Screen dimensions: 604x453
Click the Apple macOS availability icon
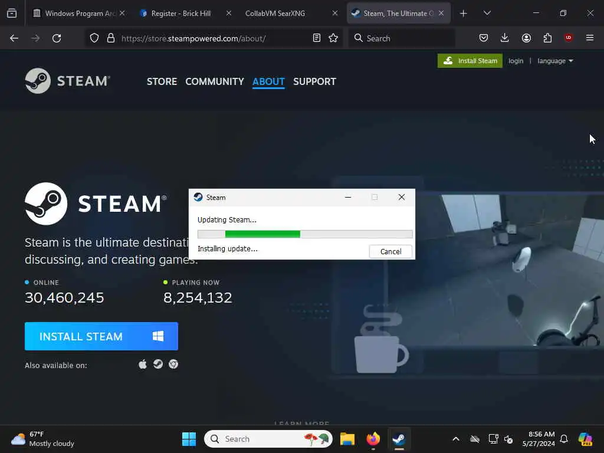pyautogui.click(x=143, y=364)
